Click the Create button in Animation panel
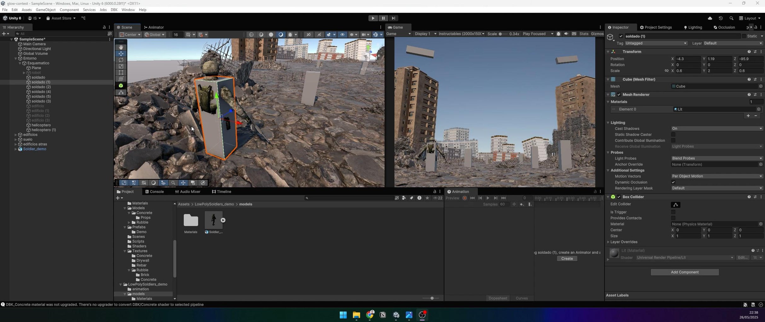 point(567,258)
